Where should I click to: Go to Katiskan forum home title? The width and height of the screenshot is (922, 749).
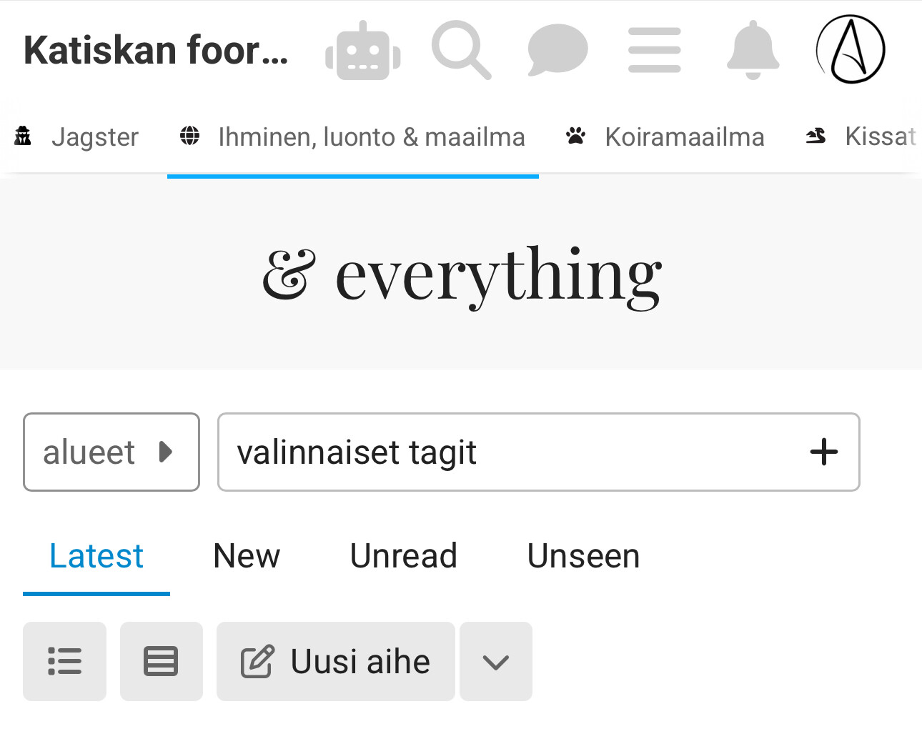coord(156,51)
